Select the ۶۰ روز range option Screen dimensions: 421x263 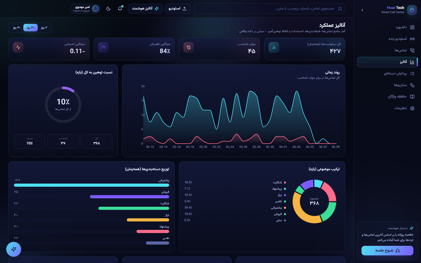pyautogui.click(x=17, y=28)
